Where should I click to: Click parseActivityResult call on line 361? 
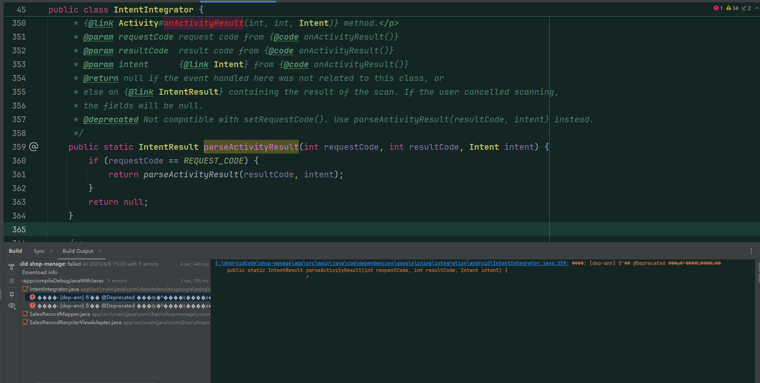[191, 174]
